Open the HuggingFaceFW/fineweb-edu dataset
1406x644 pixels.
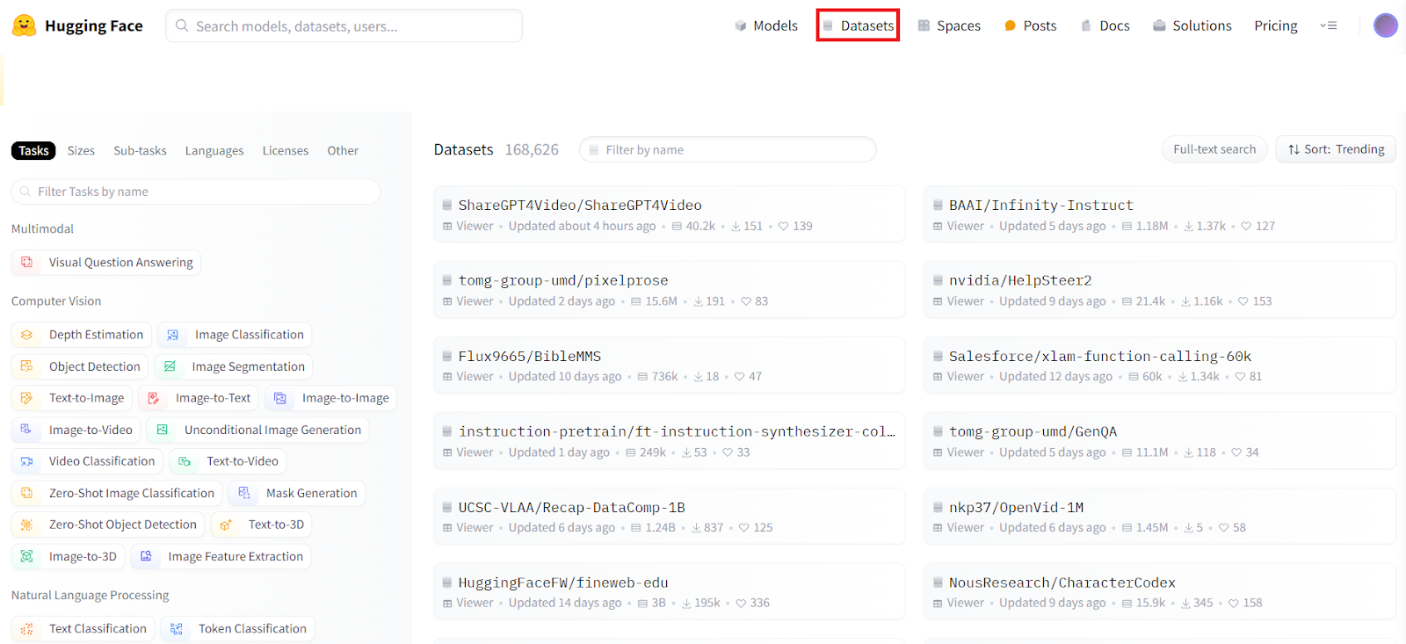pyautogui.click(x=669, y=591)
